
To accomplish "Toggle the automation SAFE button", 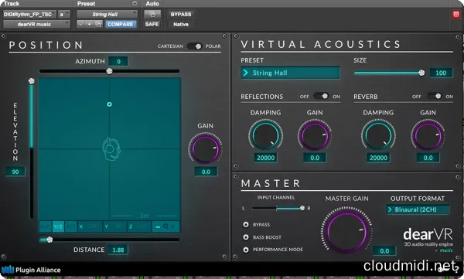I will coord(152,24).
